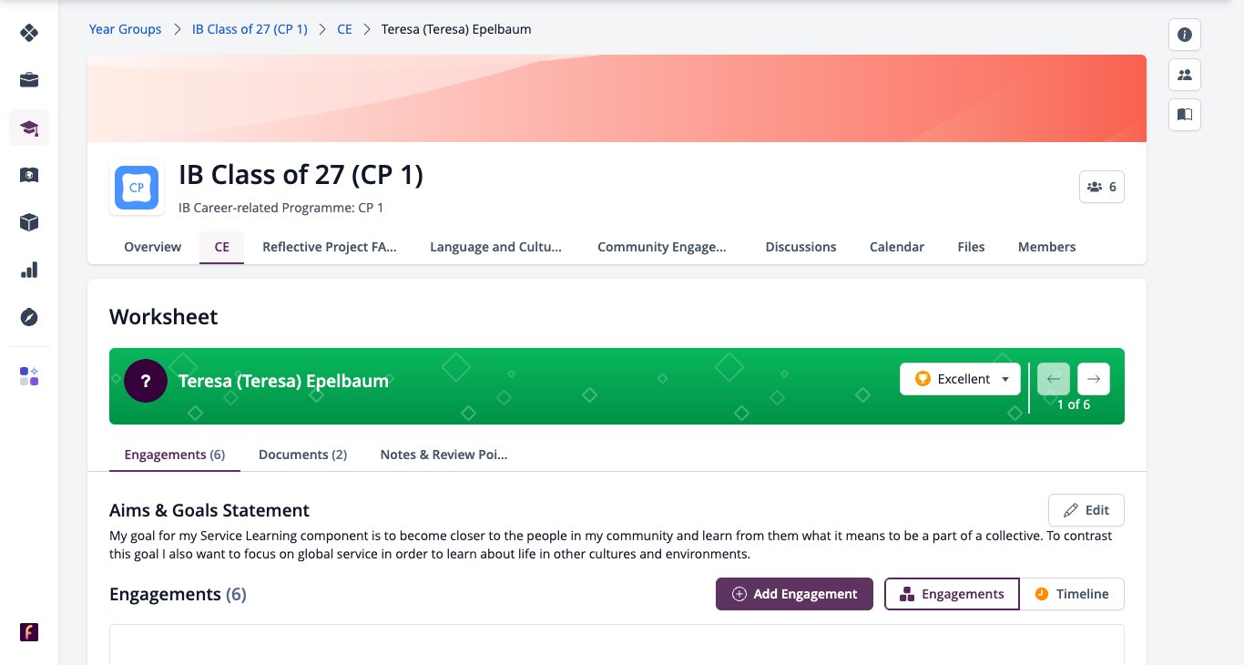
Task: Open the info icon at top right
Action: (1185, 35)
